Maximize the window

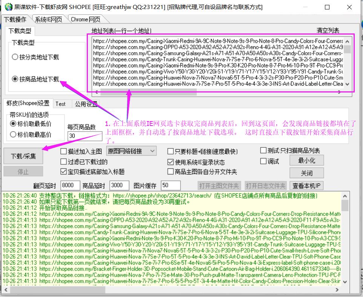pyautogui.click(x=327, y=7)
